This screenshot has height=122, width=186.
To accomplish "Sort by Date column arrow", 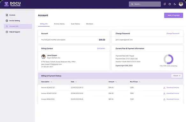I will (x=76, y=82).
